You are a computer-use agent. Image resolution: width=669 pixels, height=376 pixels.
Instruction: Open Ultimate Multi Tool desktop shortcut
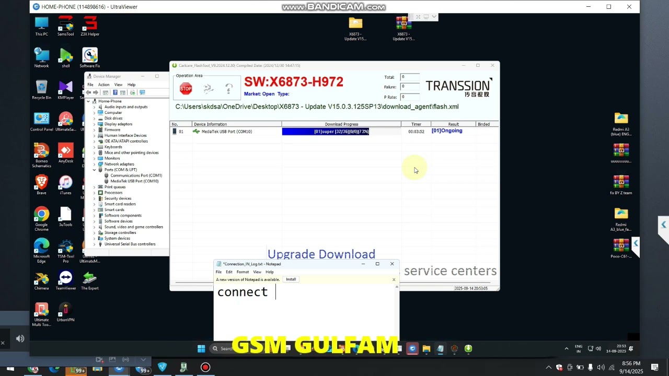click(41, 315)
